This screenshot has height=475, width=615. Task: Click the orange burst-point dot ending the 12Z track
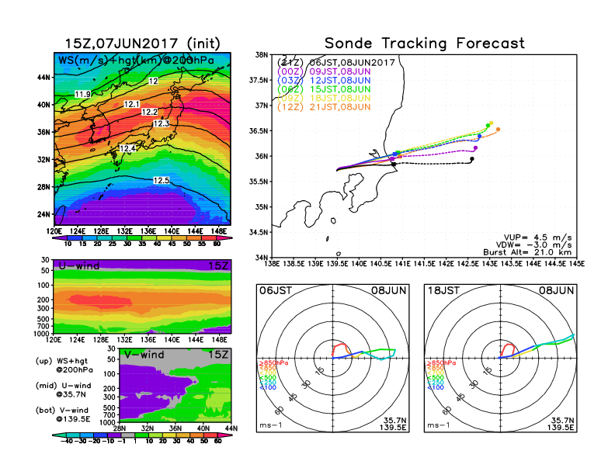[498, 130]
